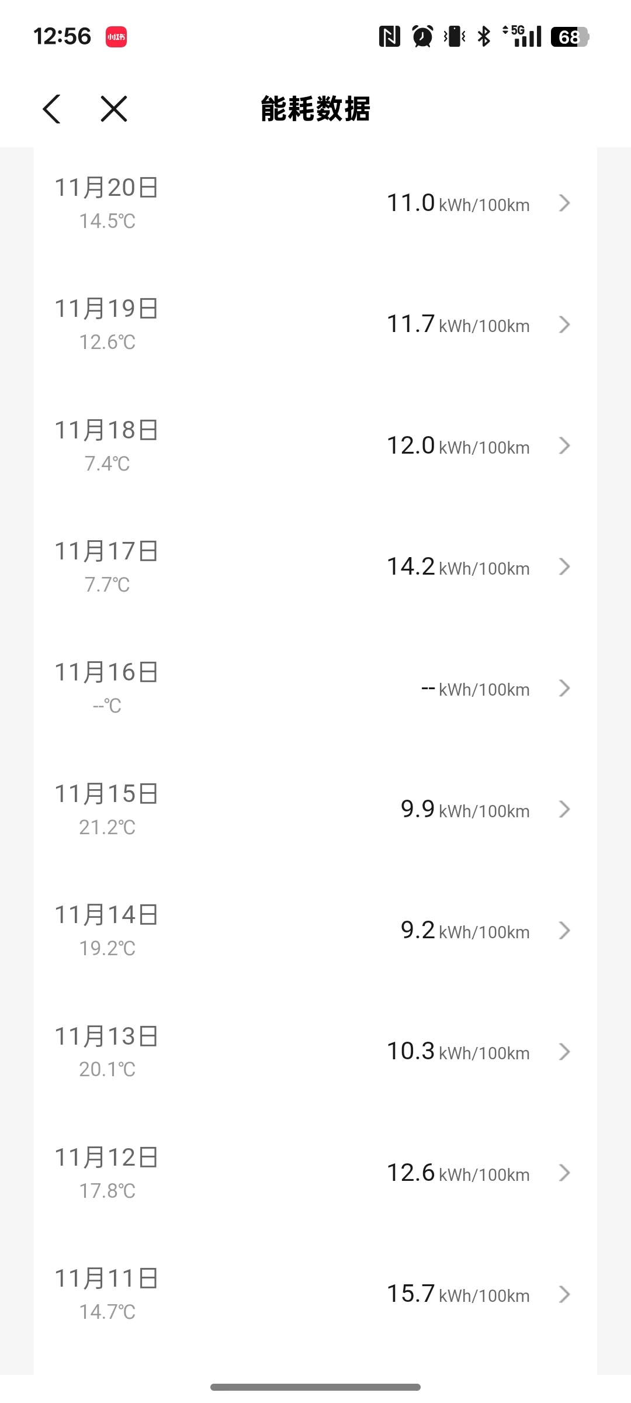Tap the back arrow icon

coord(51,109)
